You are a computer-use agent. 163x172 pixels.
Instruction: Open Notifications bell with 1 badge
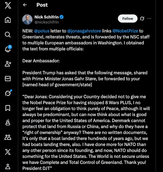(x=8, y=49)
